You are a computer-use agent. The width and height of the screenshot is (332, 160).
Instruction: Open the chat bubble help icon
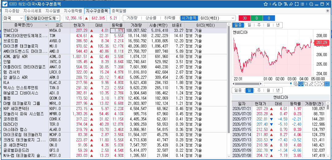[x=311, y=4]
